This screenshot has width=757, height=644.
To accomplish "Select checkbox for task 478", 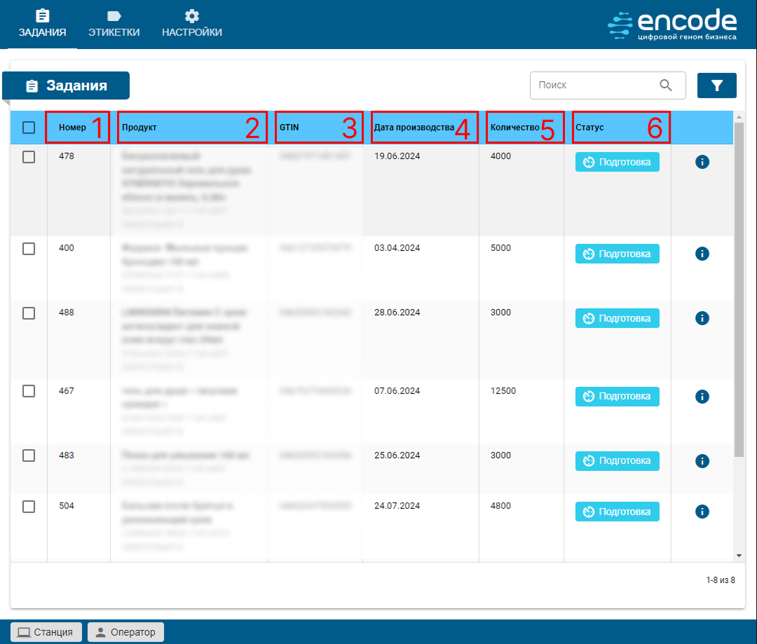I will coord(29,157).
